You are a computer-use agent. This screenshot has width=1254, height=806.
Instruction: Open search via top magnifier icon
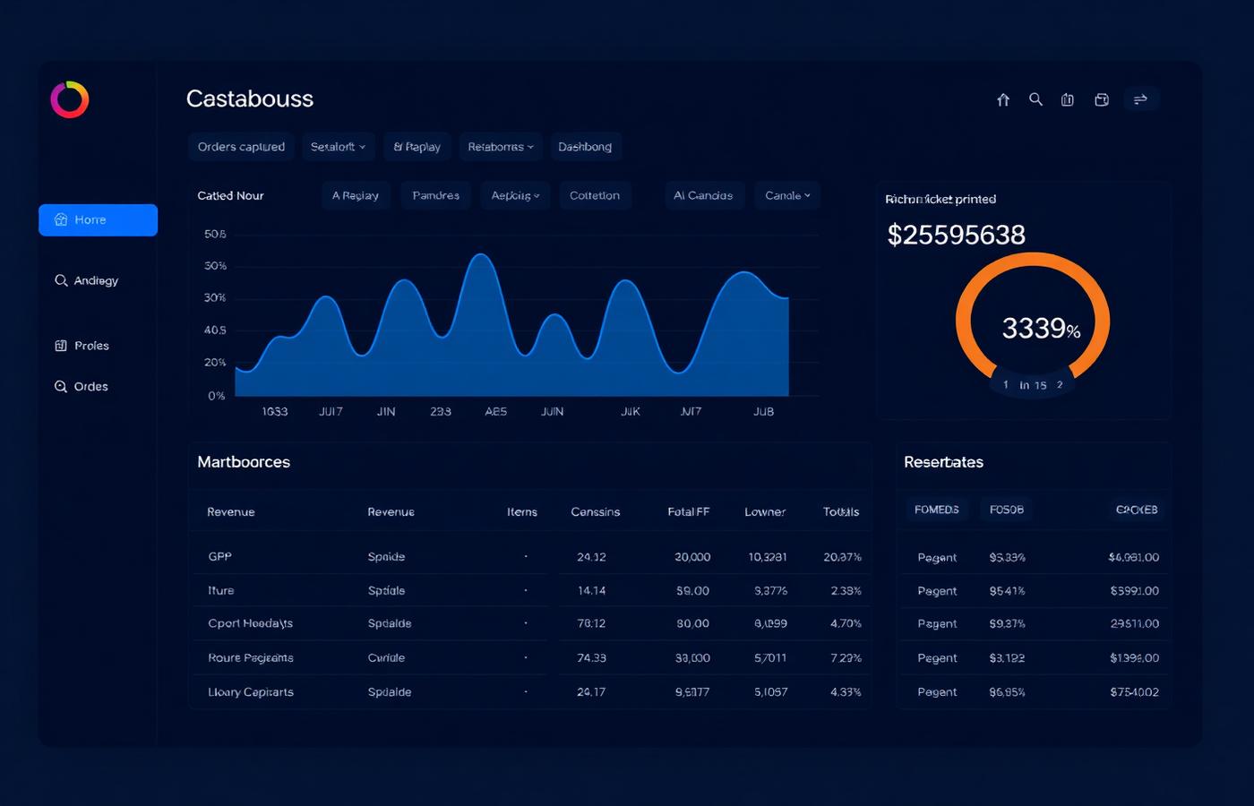[x=1035, y=99]
